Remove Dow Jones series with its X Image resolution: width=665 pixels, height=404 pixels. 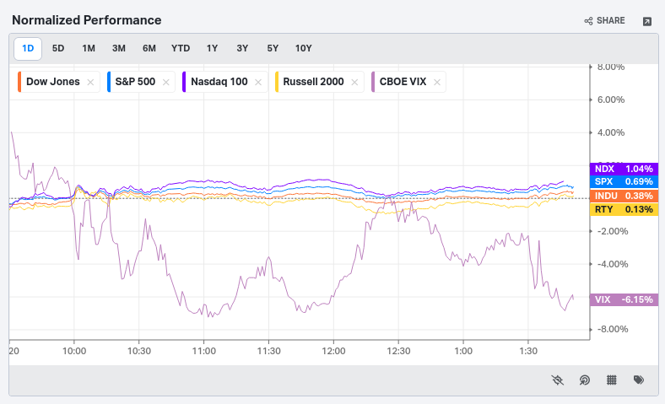click(x=90, y=82)
